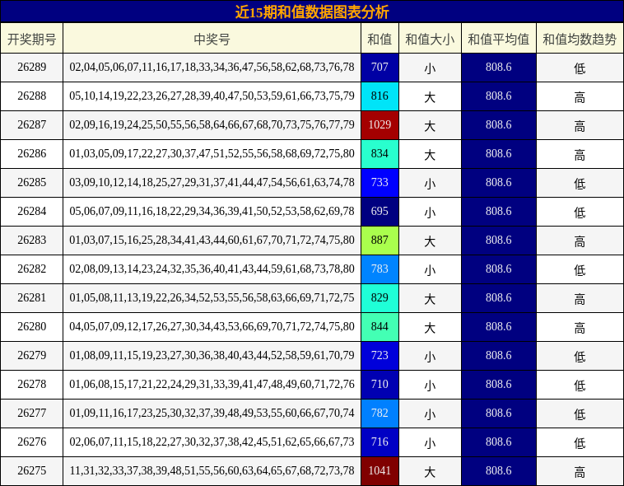The width and height of the screenshot is (624, 486).
Task: Click 小 size cell in row 26282
Action: tap(430, 269)
